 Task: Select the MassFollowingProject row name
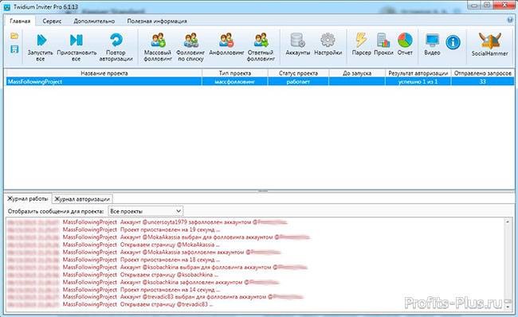click(35, 81)
